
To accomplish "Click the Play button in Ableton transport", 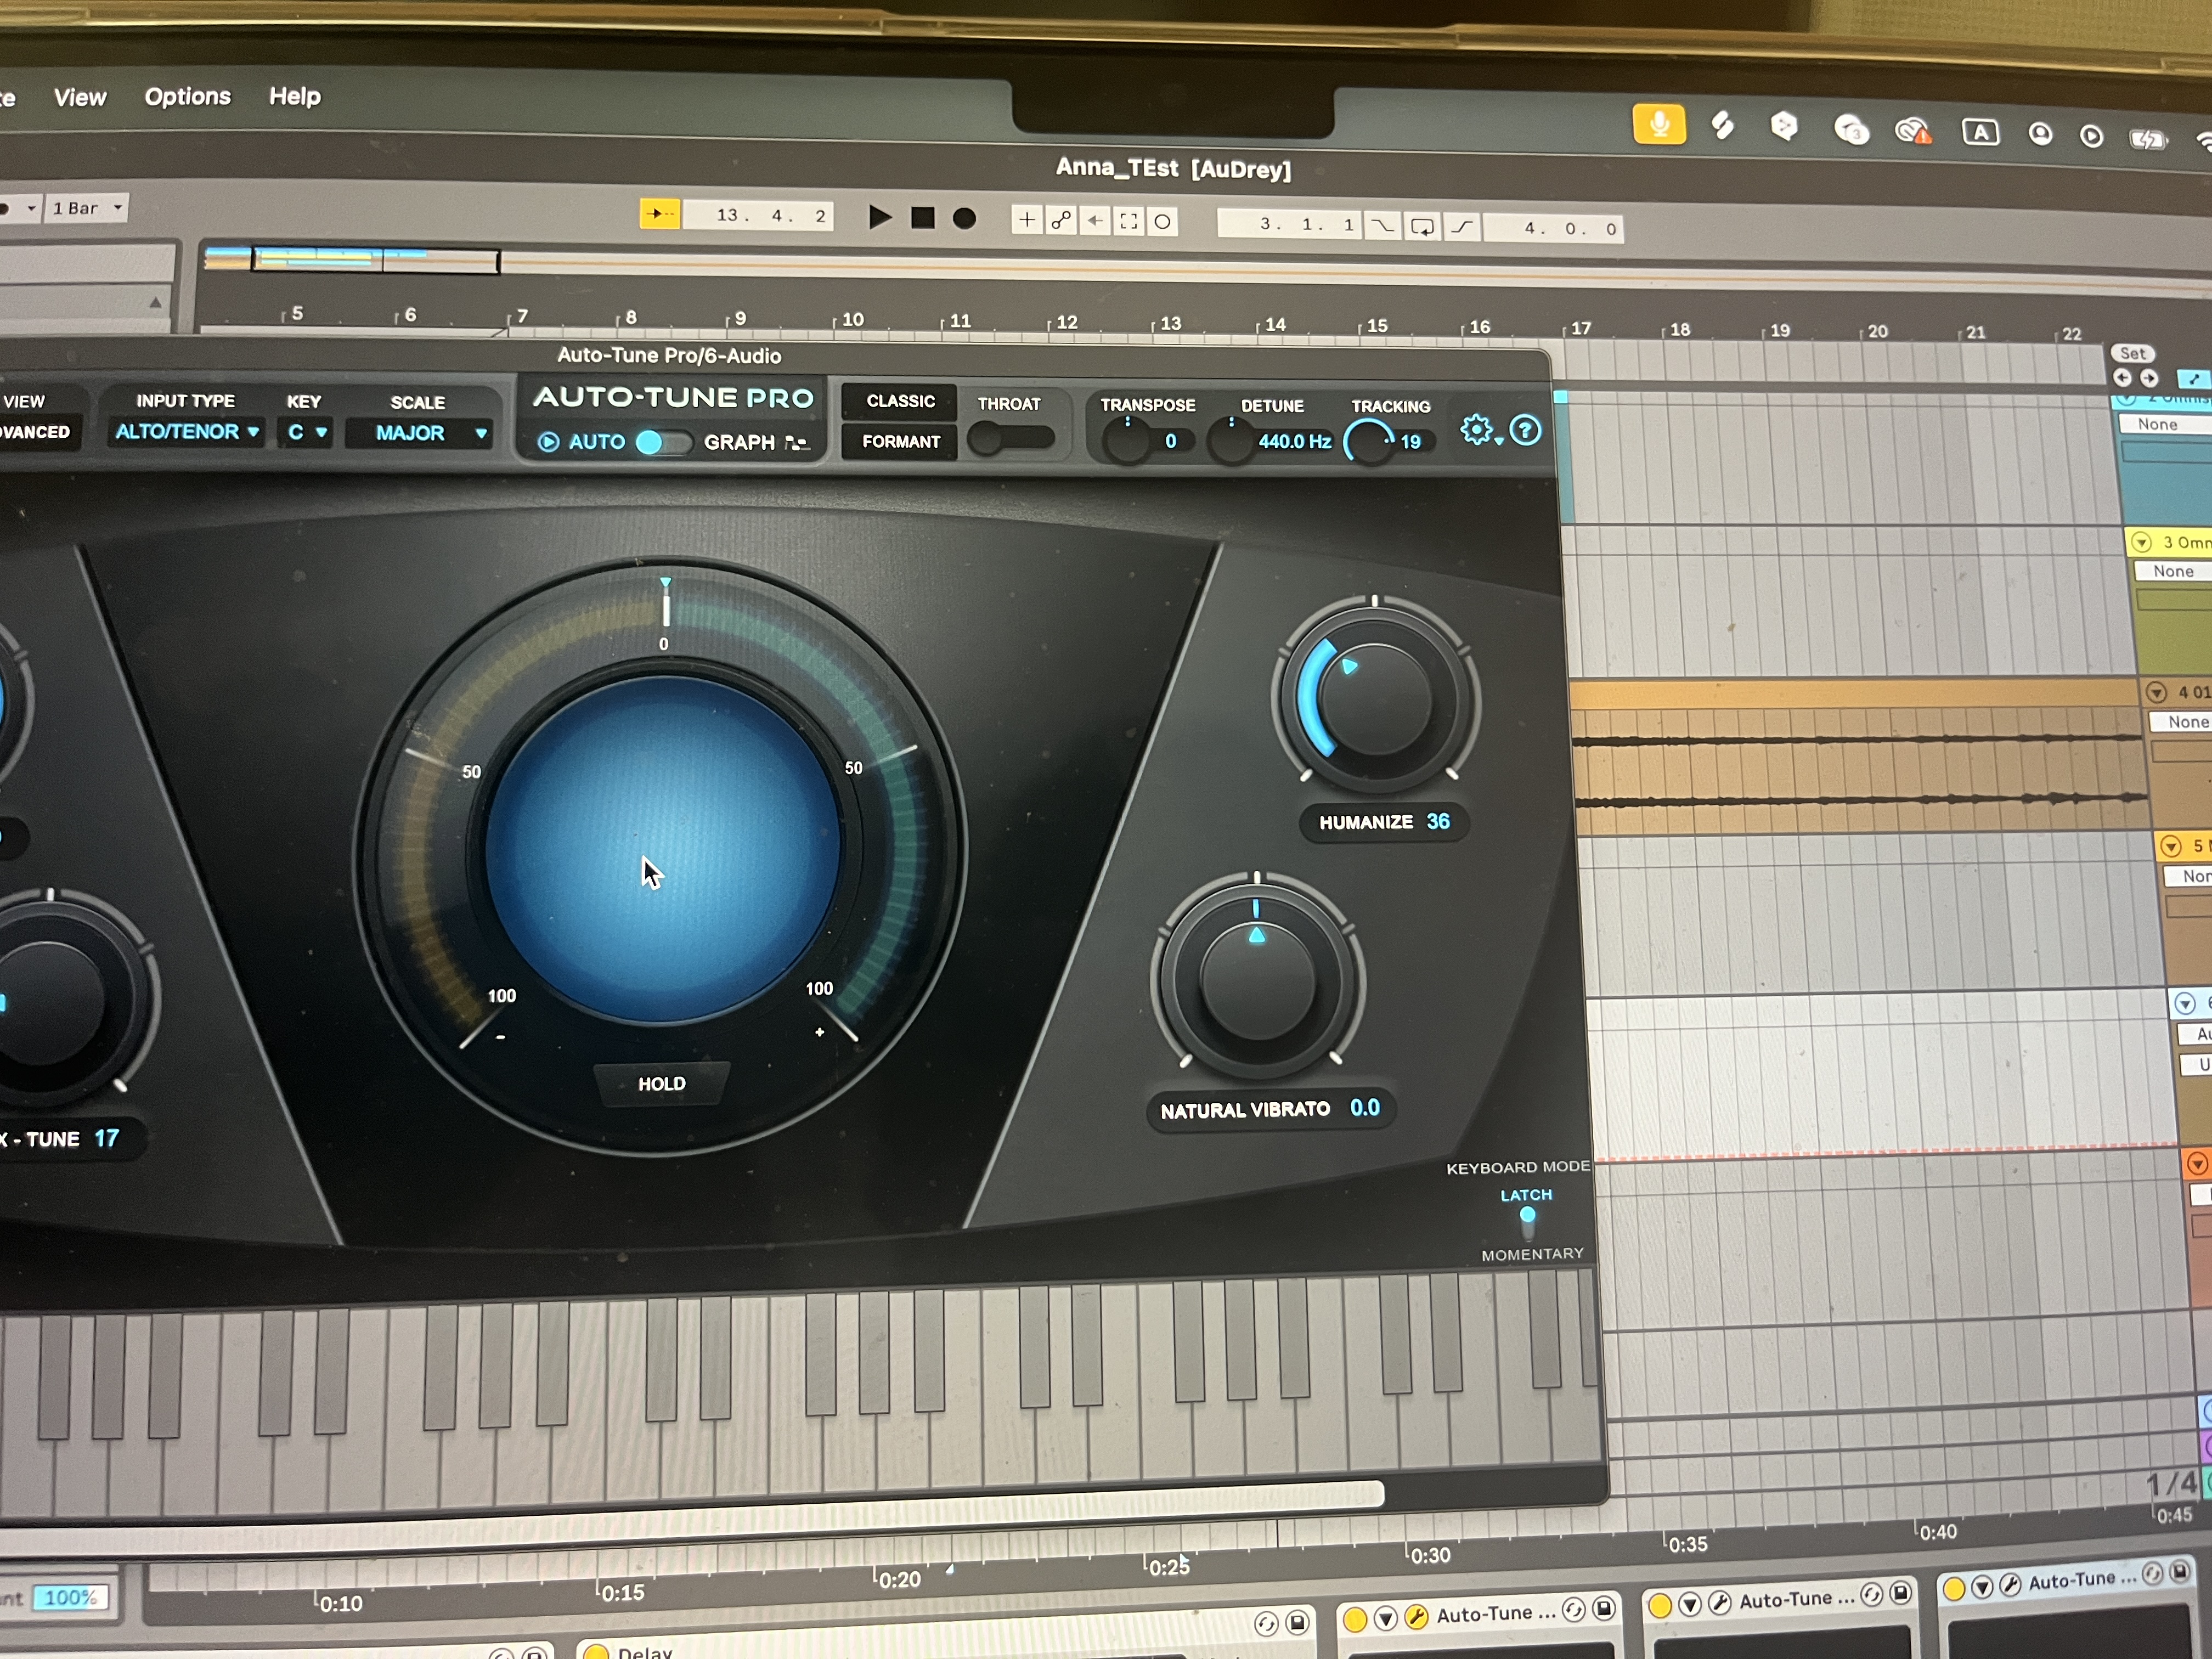I will (880, 217).
